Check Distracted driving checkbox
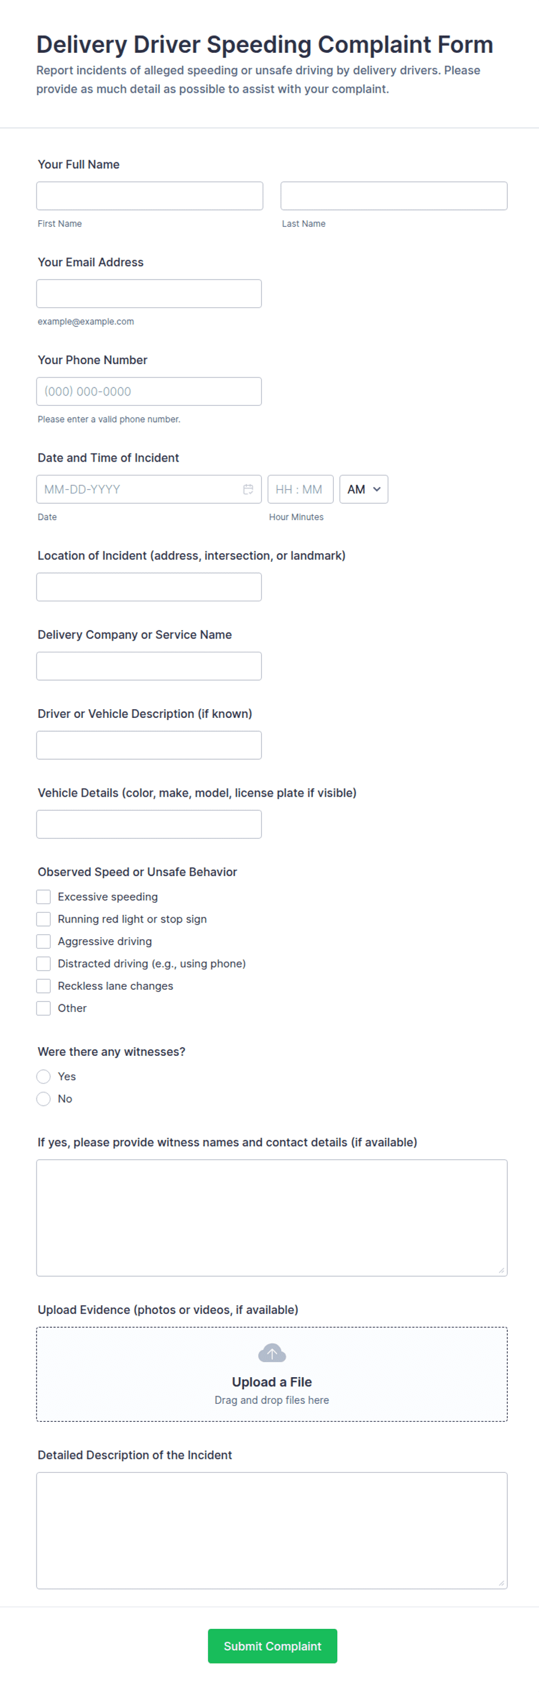 pos(44,964)
